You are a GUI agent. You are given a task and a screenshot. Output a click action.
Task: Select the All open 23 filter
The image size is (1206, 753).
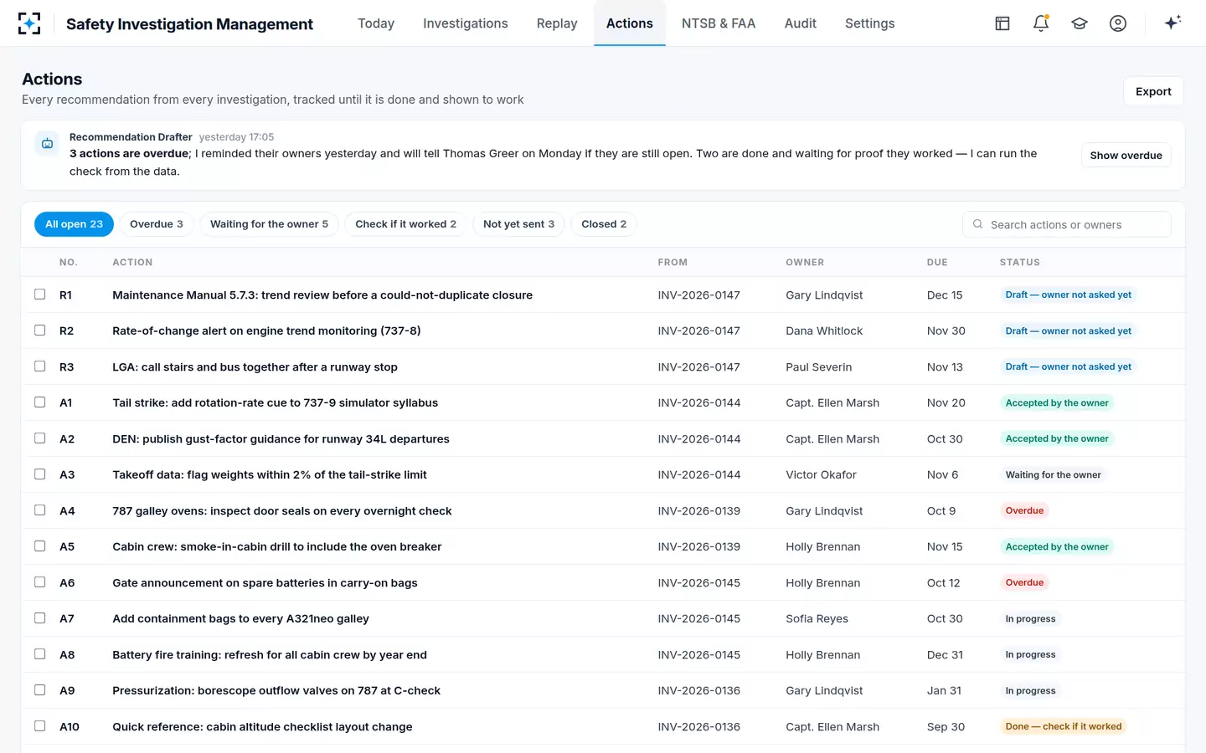[74, 224]
